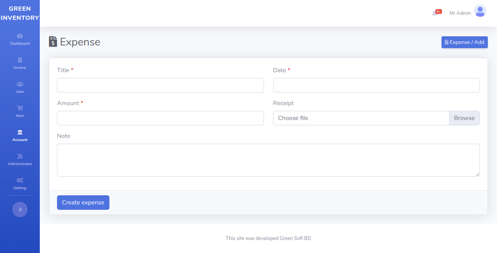This screenshot has width=497, height=253.
Task: Open the Administrator tools icon
Action: [20, 156]
